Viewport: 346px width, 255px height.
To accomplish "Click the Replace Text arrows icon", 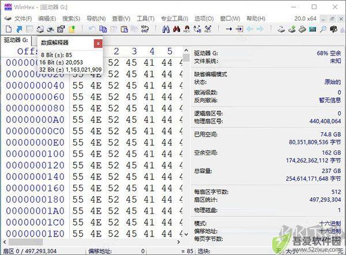I will point(197,29).
